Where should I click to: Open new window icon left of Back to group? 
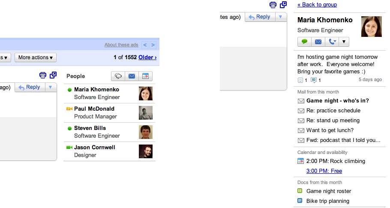(283, 5)
